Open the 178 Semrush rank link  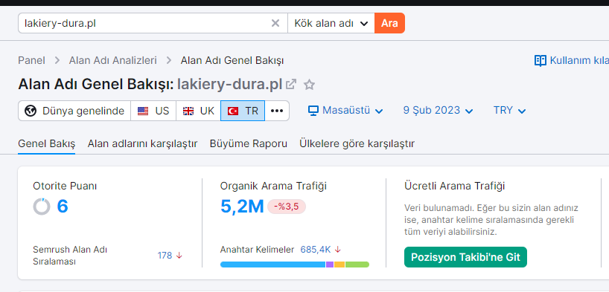(x=165, y=256)
